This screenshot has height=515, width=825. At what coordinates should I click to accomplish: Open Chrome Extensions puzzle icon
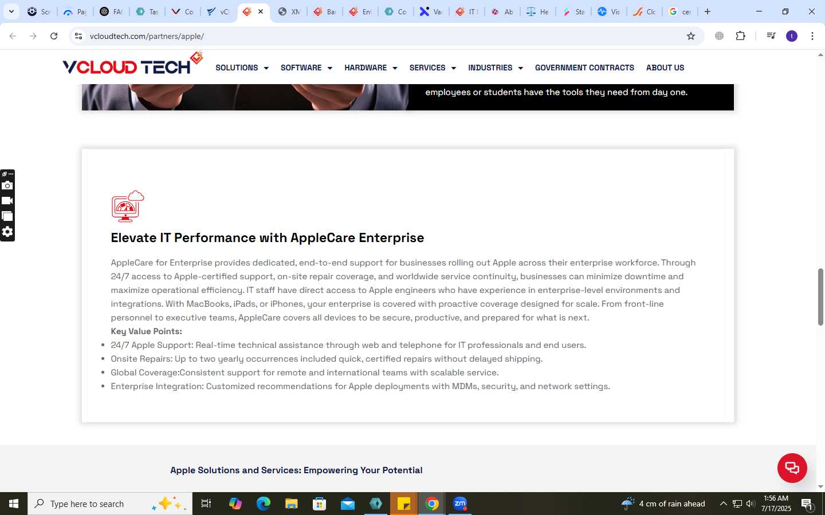[x=740, y=36]
